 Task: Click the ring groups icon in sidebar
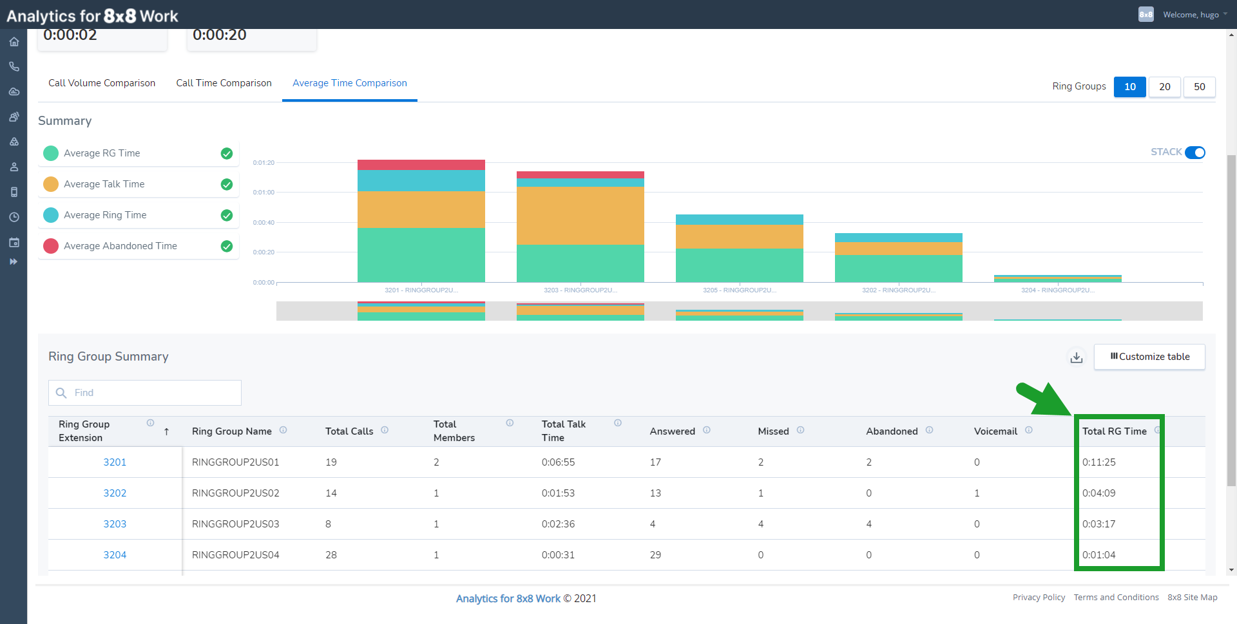(14, 117)
